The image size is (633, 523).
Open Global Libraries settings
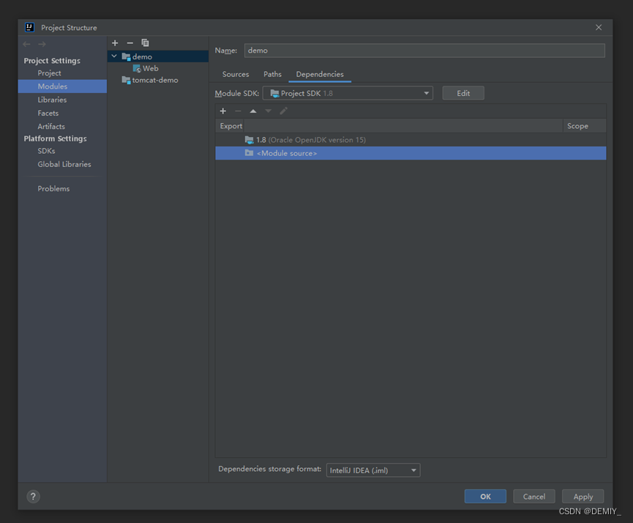pyautogui.click(x=64, y=164)
